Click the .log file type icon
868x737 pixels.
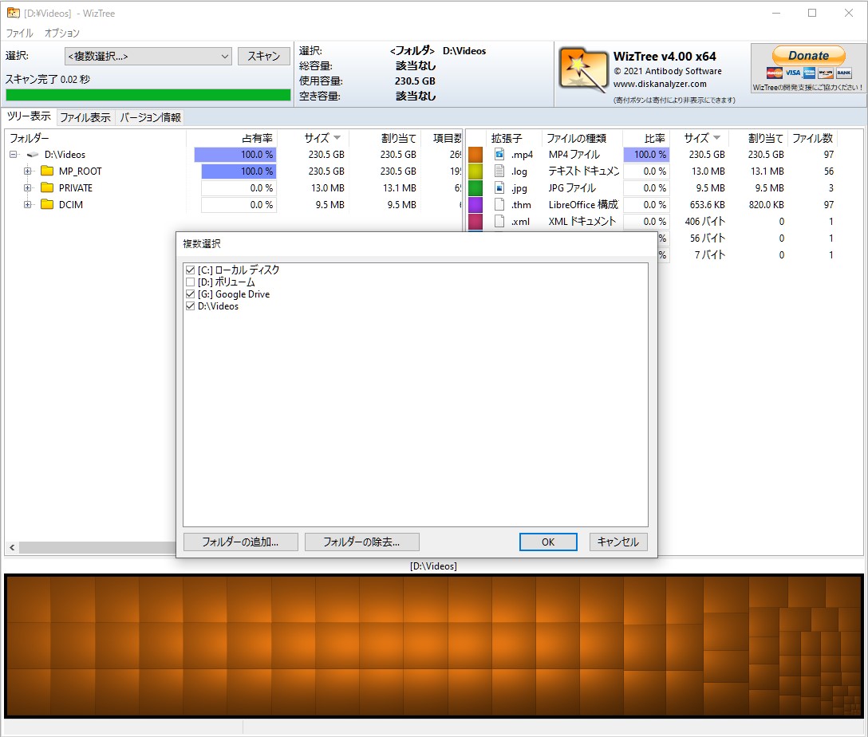499,171
